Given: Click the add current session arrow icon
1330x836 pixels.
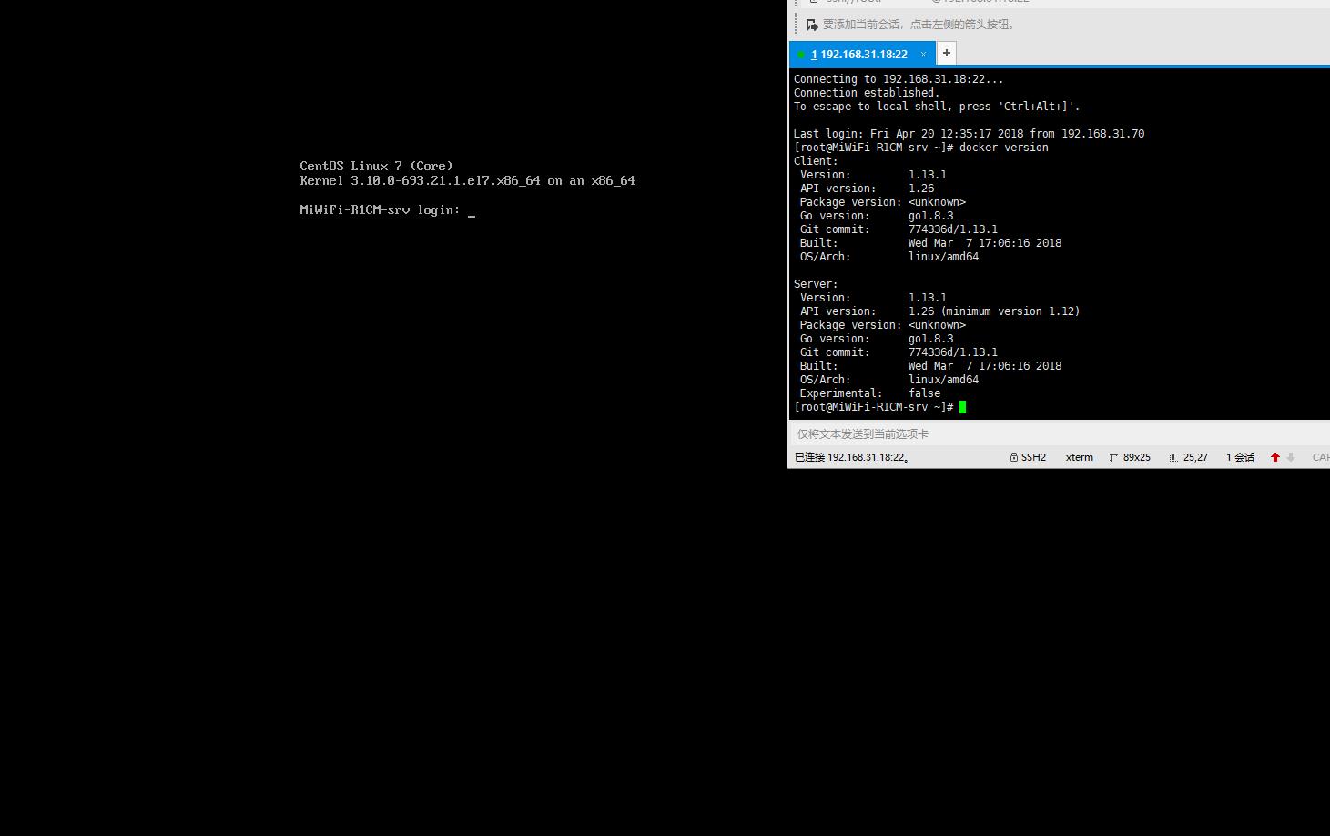Looking at the screenshot, I should click(812, 25).
